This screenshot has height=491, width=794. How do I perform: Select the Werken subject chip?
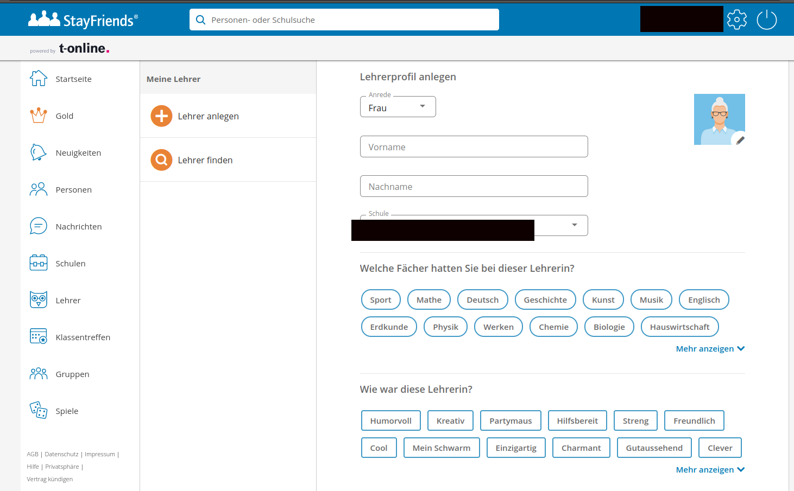[499, 327]
